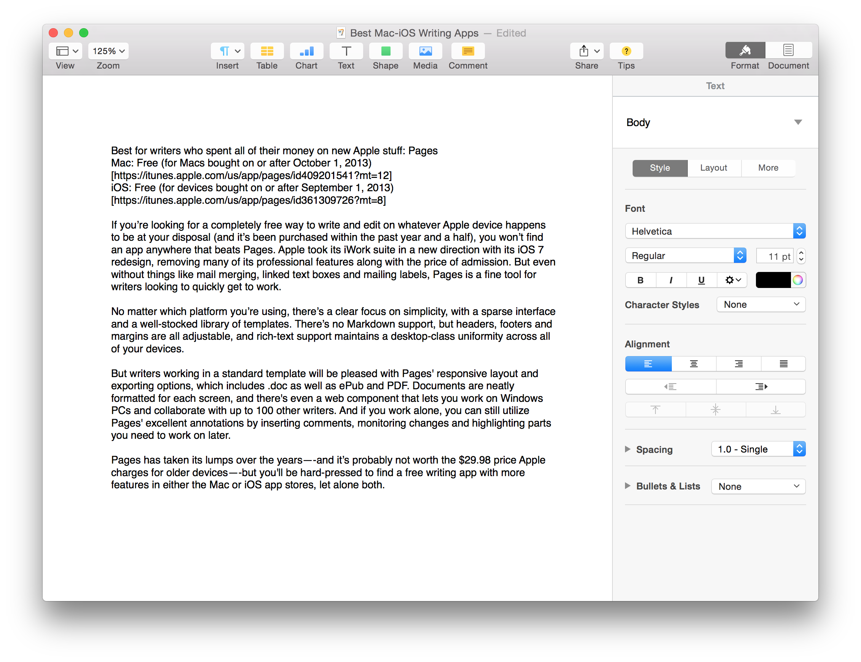Screen dimensions: 861x662
Task: Switch to the More tab
Action: tap(767, 167)
